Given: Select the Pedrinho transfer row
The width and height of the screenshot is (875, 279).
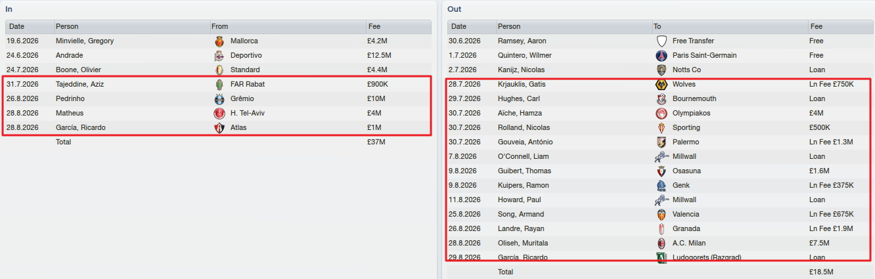Looking at the screenshot, I should coord(218,98).
